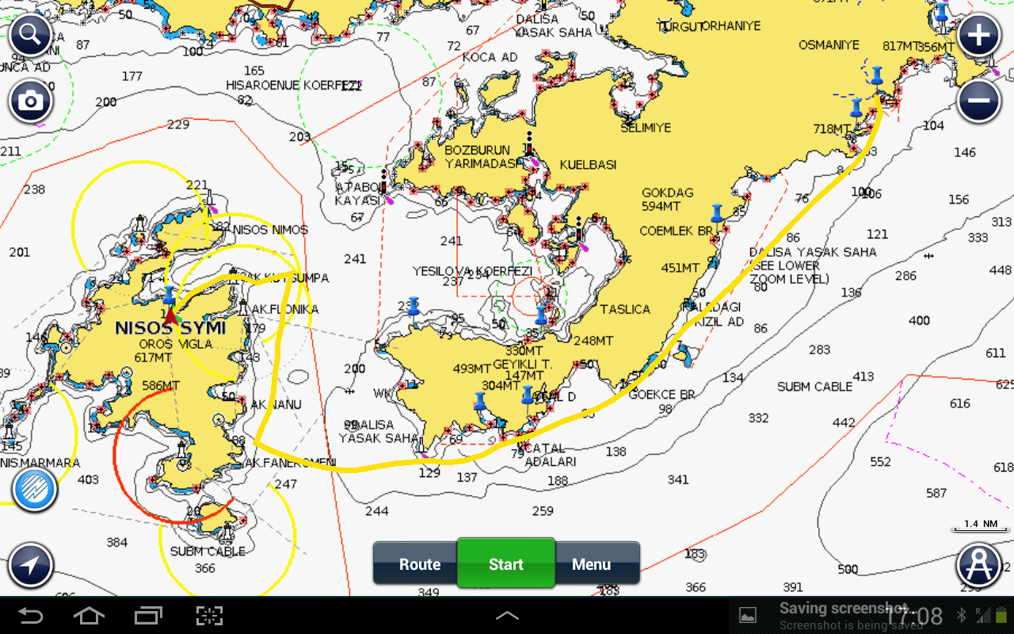Tap the 1.4 NM scale bar

[981, 526]
